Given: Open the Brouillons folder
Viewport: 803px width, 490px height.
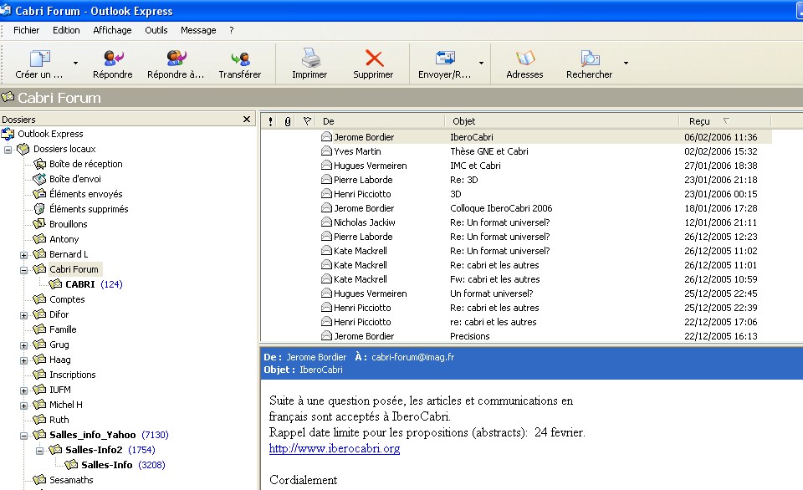Looking at the screenshot, I should (68, 224).
